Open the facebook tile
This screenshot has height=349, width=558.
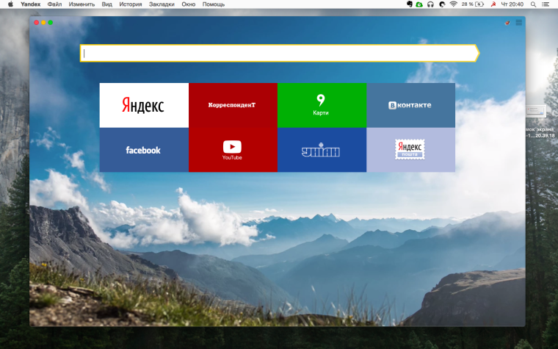point(144,150)
